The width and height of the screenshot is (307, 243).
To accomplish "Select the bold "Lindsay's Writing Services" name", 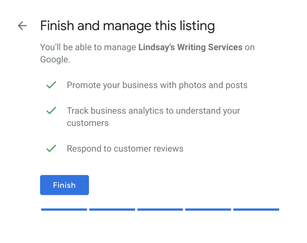I will pos(190,47).
